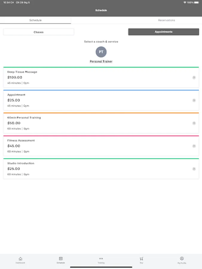202x269 pixels.
Task: Select the Schedule tab at top
Action: pyautogui.click(x=35, y=20)
